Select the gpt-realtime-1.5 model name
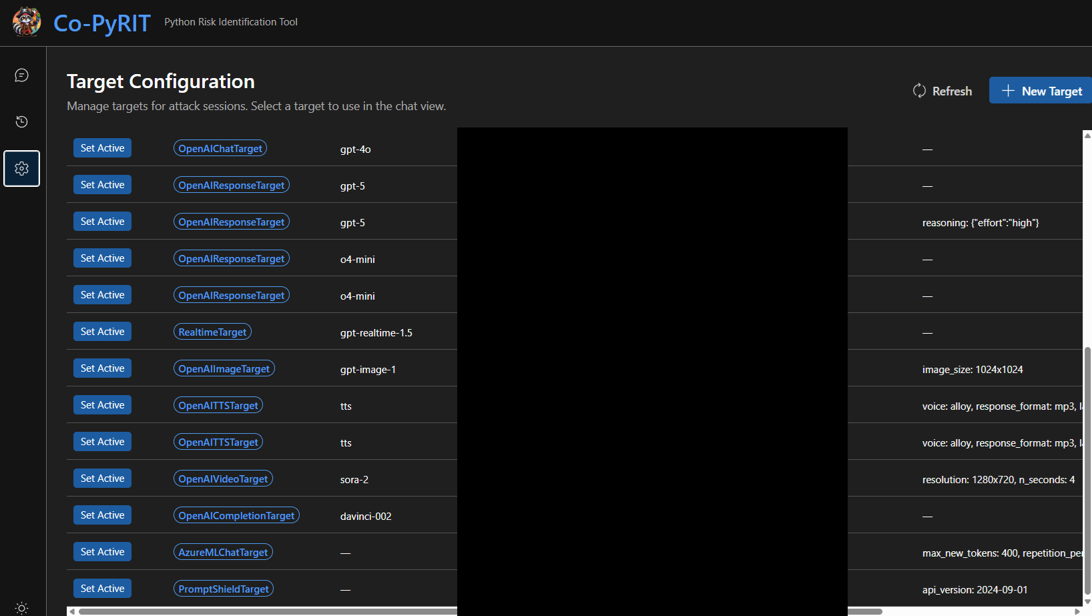Viewport: 1092px width, 616px height. pyautogui.click(x=376, y=333)
